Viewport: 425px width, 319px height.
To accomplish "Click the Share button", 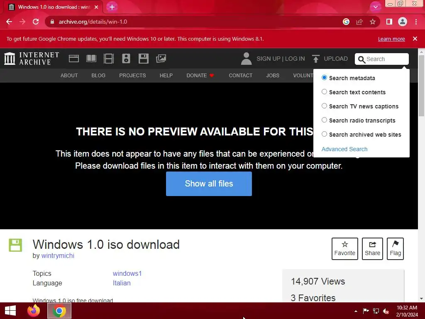I will click(372, 249).
